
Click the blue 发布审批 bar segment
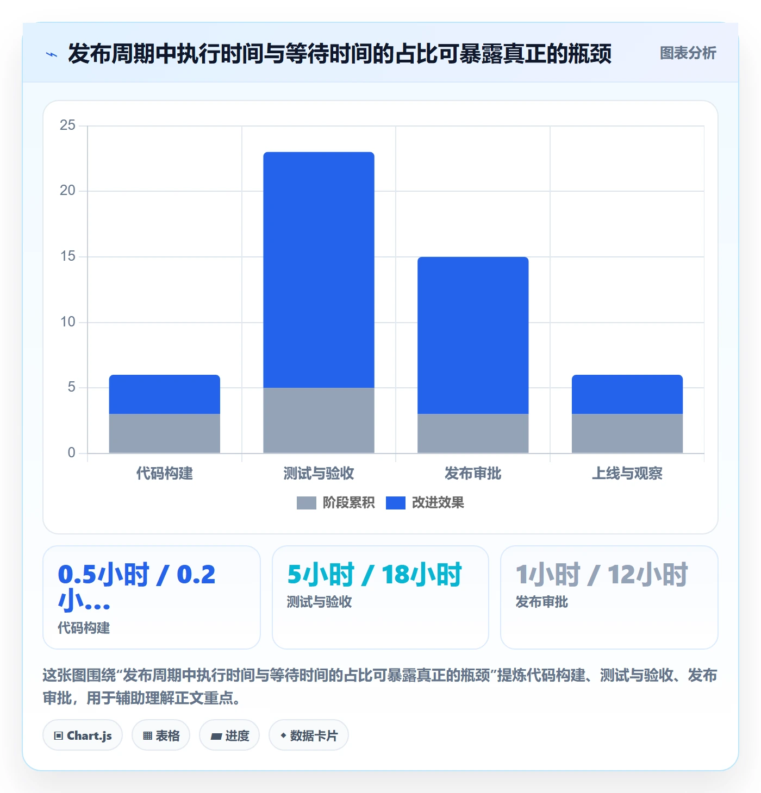tap(473, 335)
